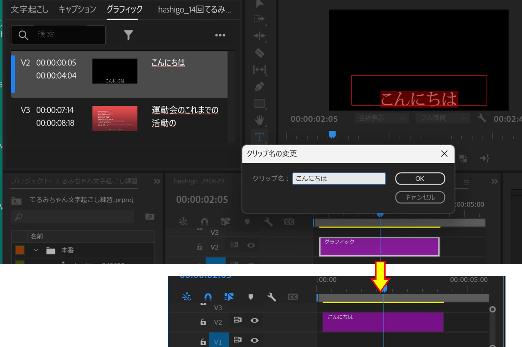
Task: Click the filter funnel icon in Graphics panel
Action: click(x=128, y=35)
